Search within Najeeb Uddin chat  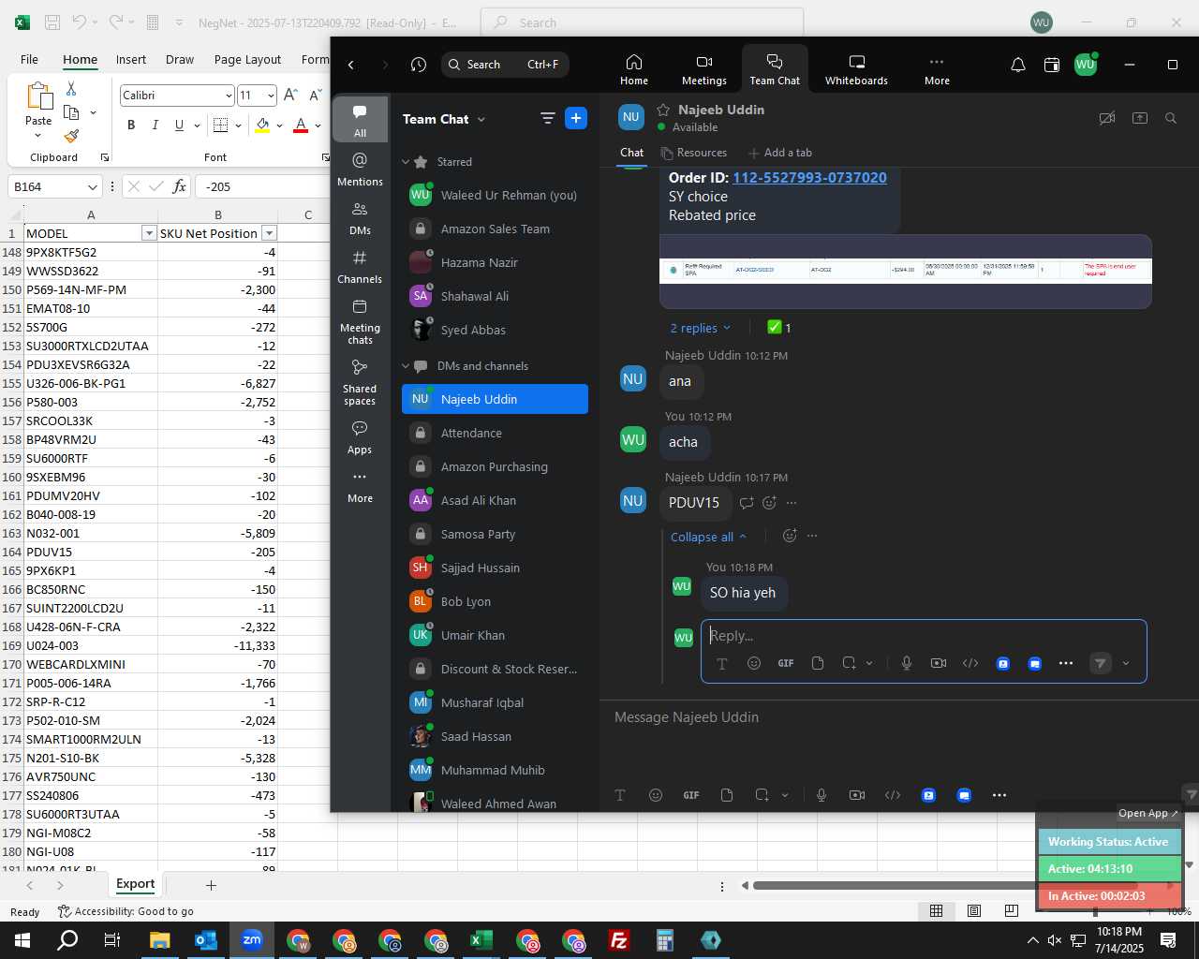[1171, 118]
